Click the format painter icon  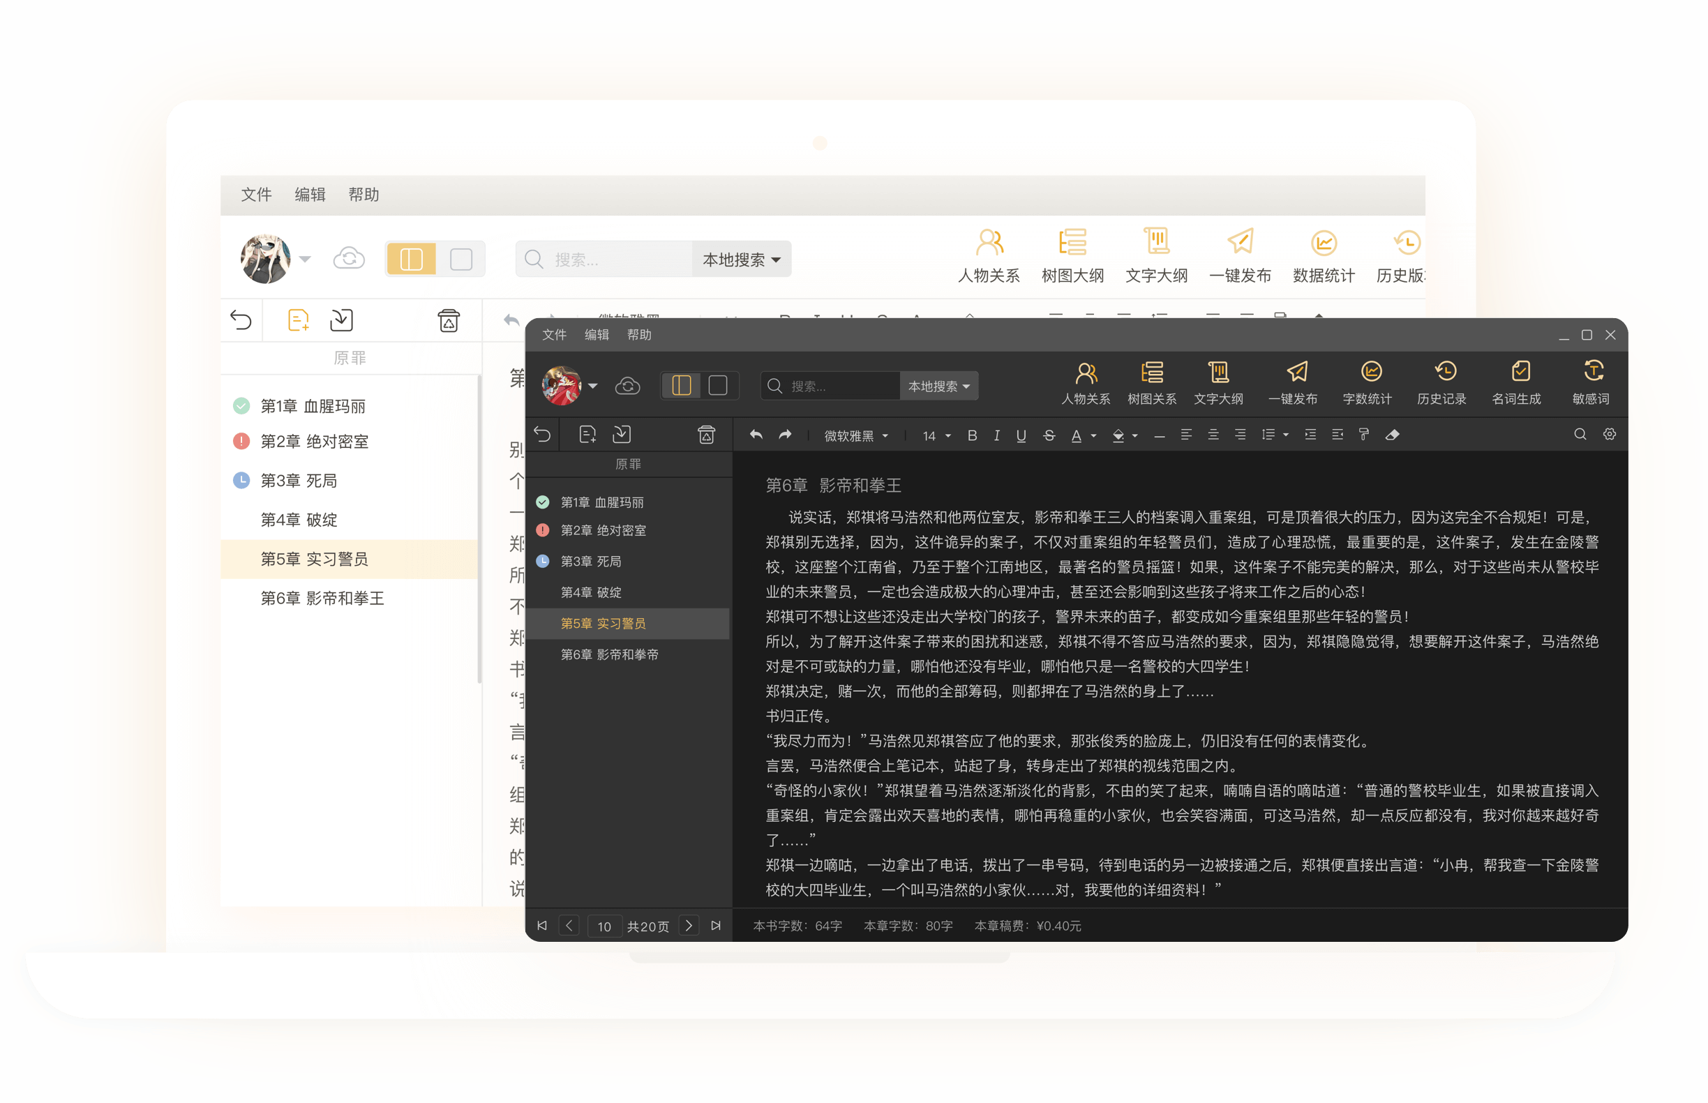1363,435
